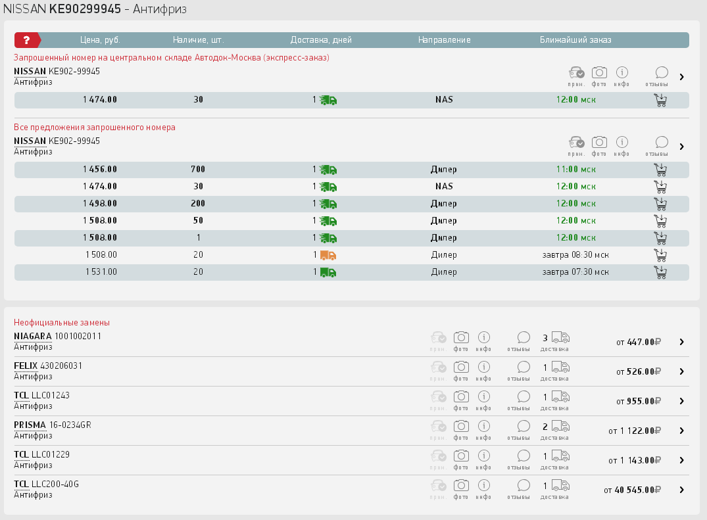Click the Неофициальные замены heading

point(62,323)
